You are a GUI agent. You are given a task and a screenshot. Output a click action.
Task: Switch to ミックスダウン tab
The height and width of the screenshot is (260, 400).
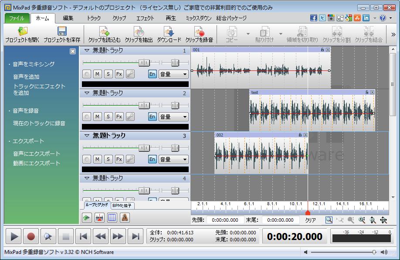198,18
